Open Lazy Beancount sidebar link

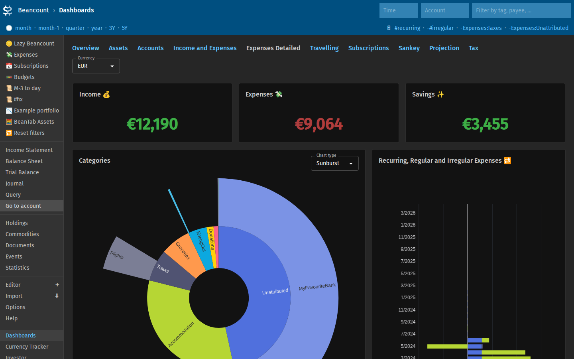[x=32, y=43]
